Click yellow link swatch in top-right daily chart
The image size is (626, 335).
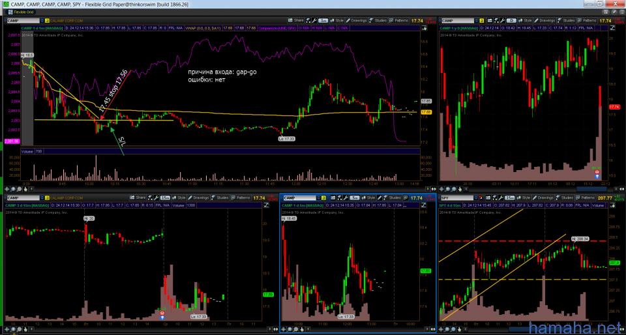pyautogui.click(x=482, y=20)
